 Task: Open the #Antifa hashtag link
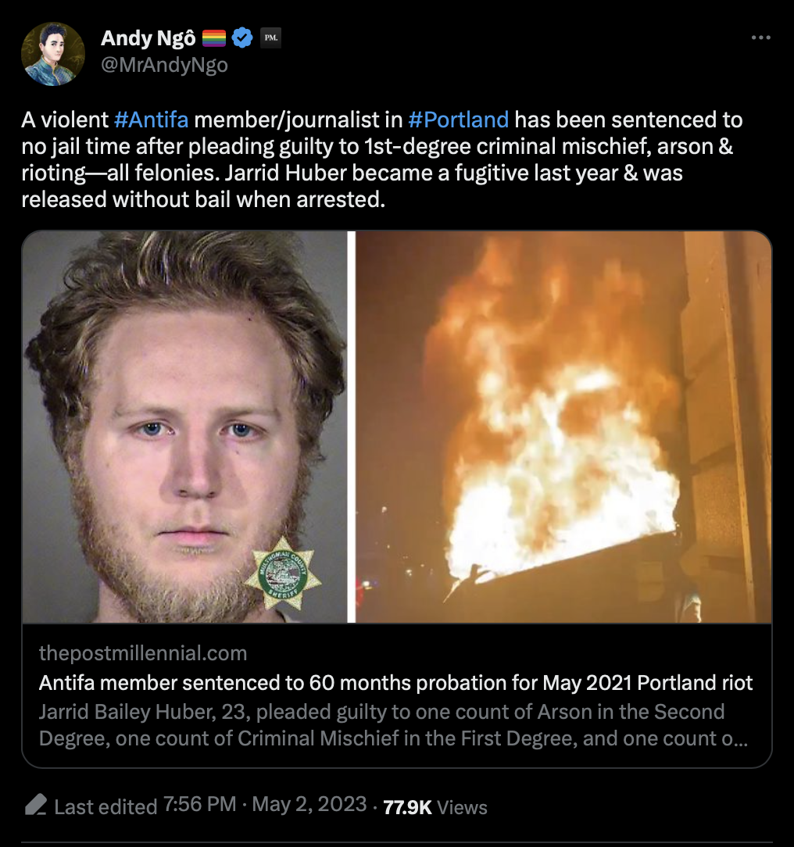tap(152, 120)
